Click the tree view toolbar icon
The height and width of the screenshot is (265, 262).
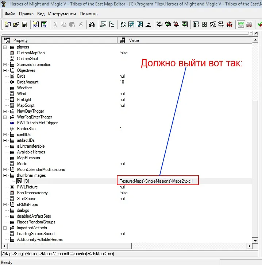(x=111, y=24)
